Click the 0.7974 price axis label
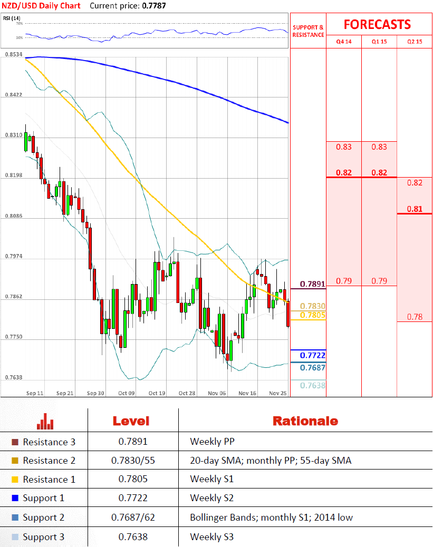This screenshot has height=547, width=433. [14, 256]
